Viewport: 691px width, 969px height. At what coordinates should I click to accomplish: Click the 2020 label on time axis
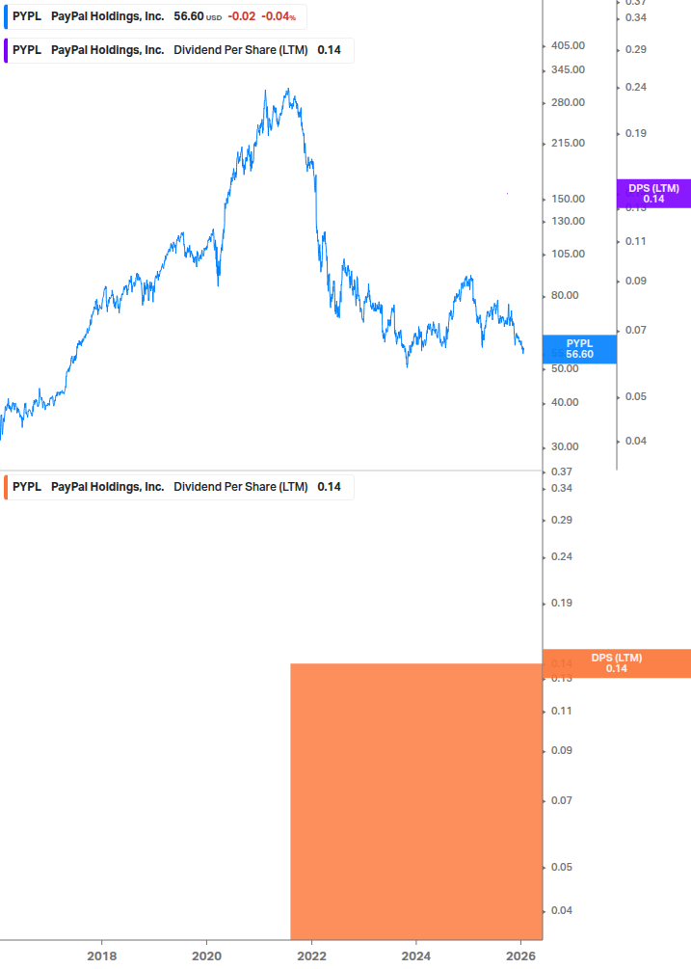point(206,956)
